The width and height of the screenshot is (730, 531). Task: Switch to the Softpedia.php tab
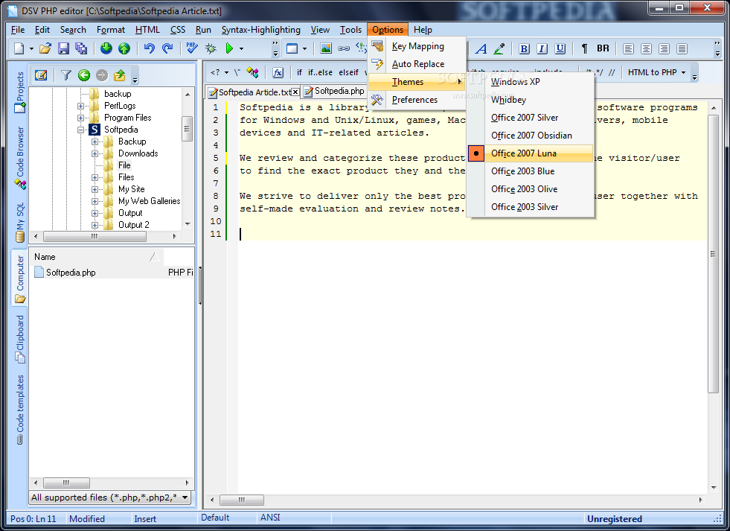click(x=334, y=92)
